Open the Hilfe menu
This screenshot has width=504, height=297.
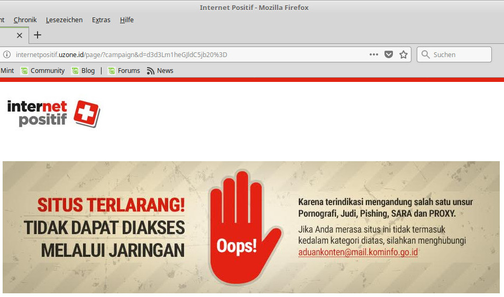(126, 20)
